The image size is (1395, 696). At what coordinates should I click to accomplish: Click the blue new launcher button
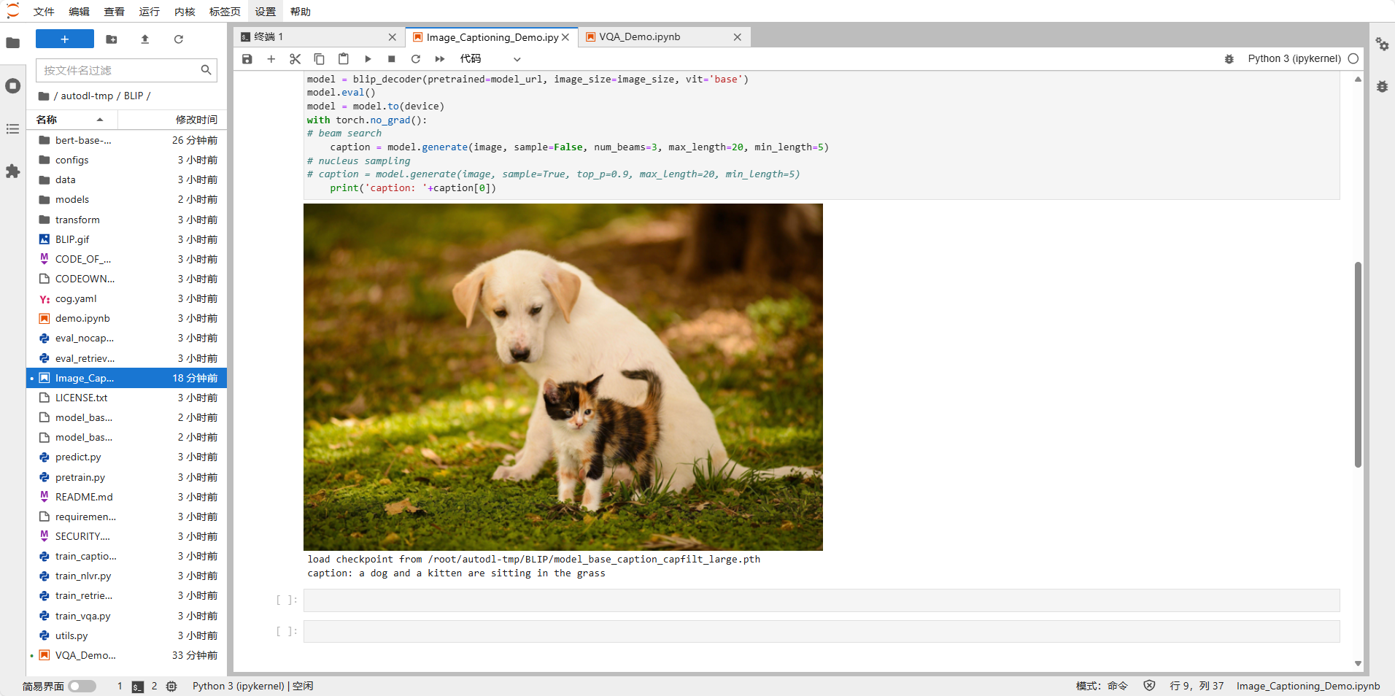click(x=65, y=39)
